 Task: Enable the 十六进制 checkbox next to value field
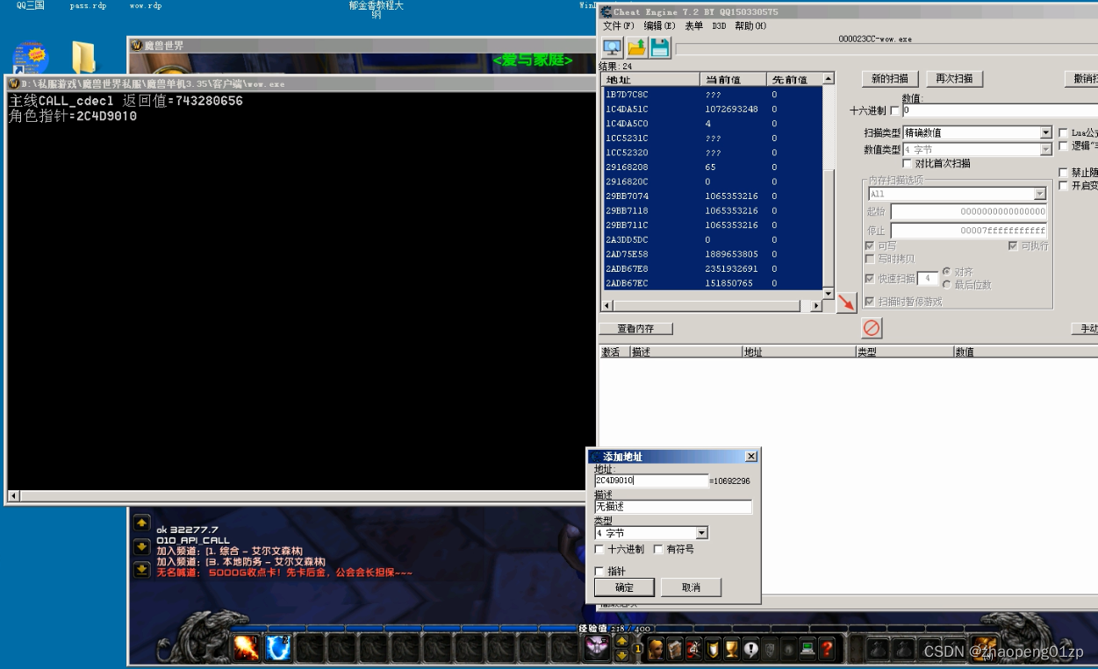coord(895,111)
